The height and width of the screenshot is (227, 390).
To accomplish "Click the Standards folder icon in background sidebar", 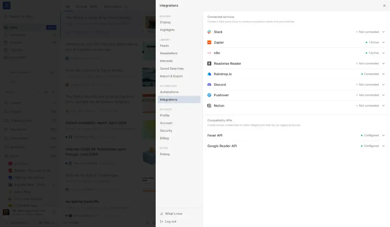I will (6, 129).
